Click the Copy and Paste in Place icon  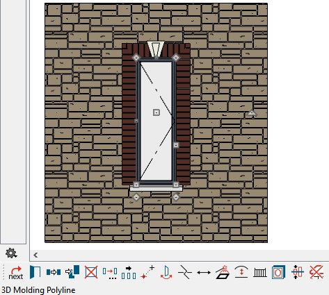72,272
